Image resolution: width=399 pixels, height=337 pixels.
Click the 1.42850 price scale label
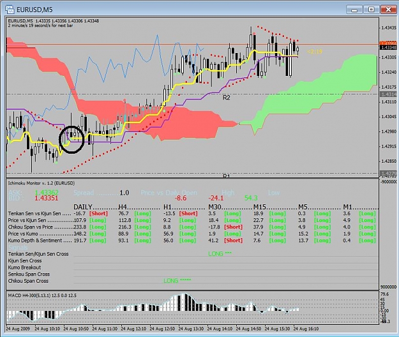tap(389, 161)
